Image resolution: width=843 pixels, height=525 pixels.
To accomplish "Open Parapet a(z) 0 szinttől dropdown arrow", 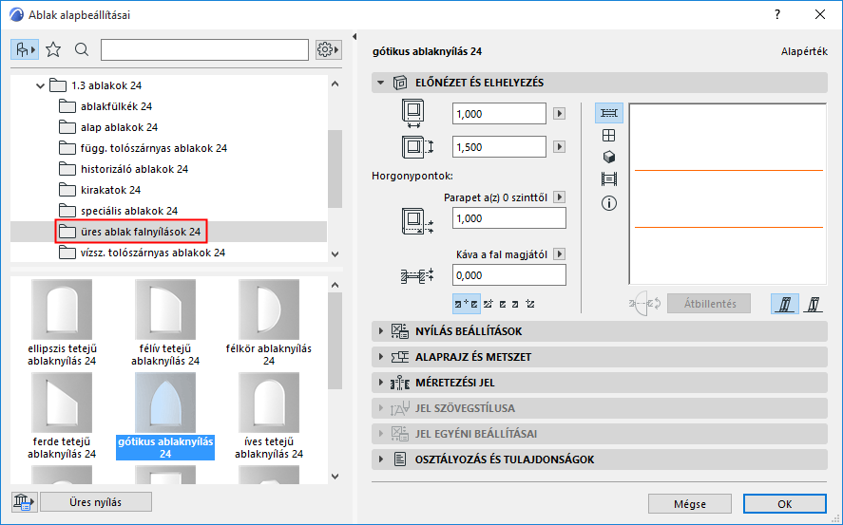I will coord(559,197).
